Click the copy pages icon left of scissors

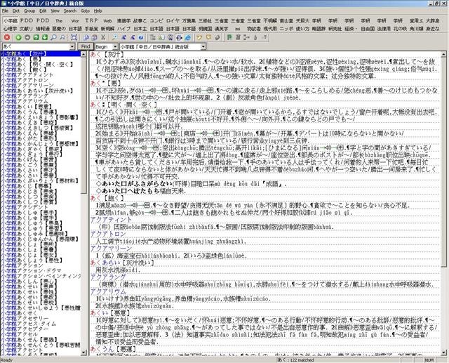click(x=95, y=37)
